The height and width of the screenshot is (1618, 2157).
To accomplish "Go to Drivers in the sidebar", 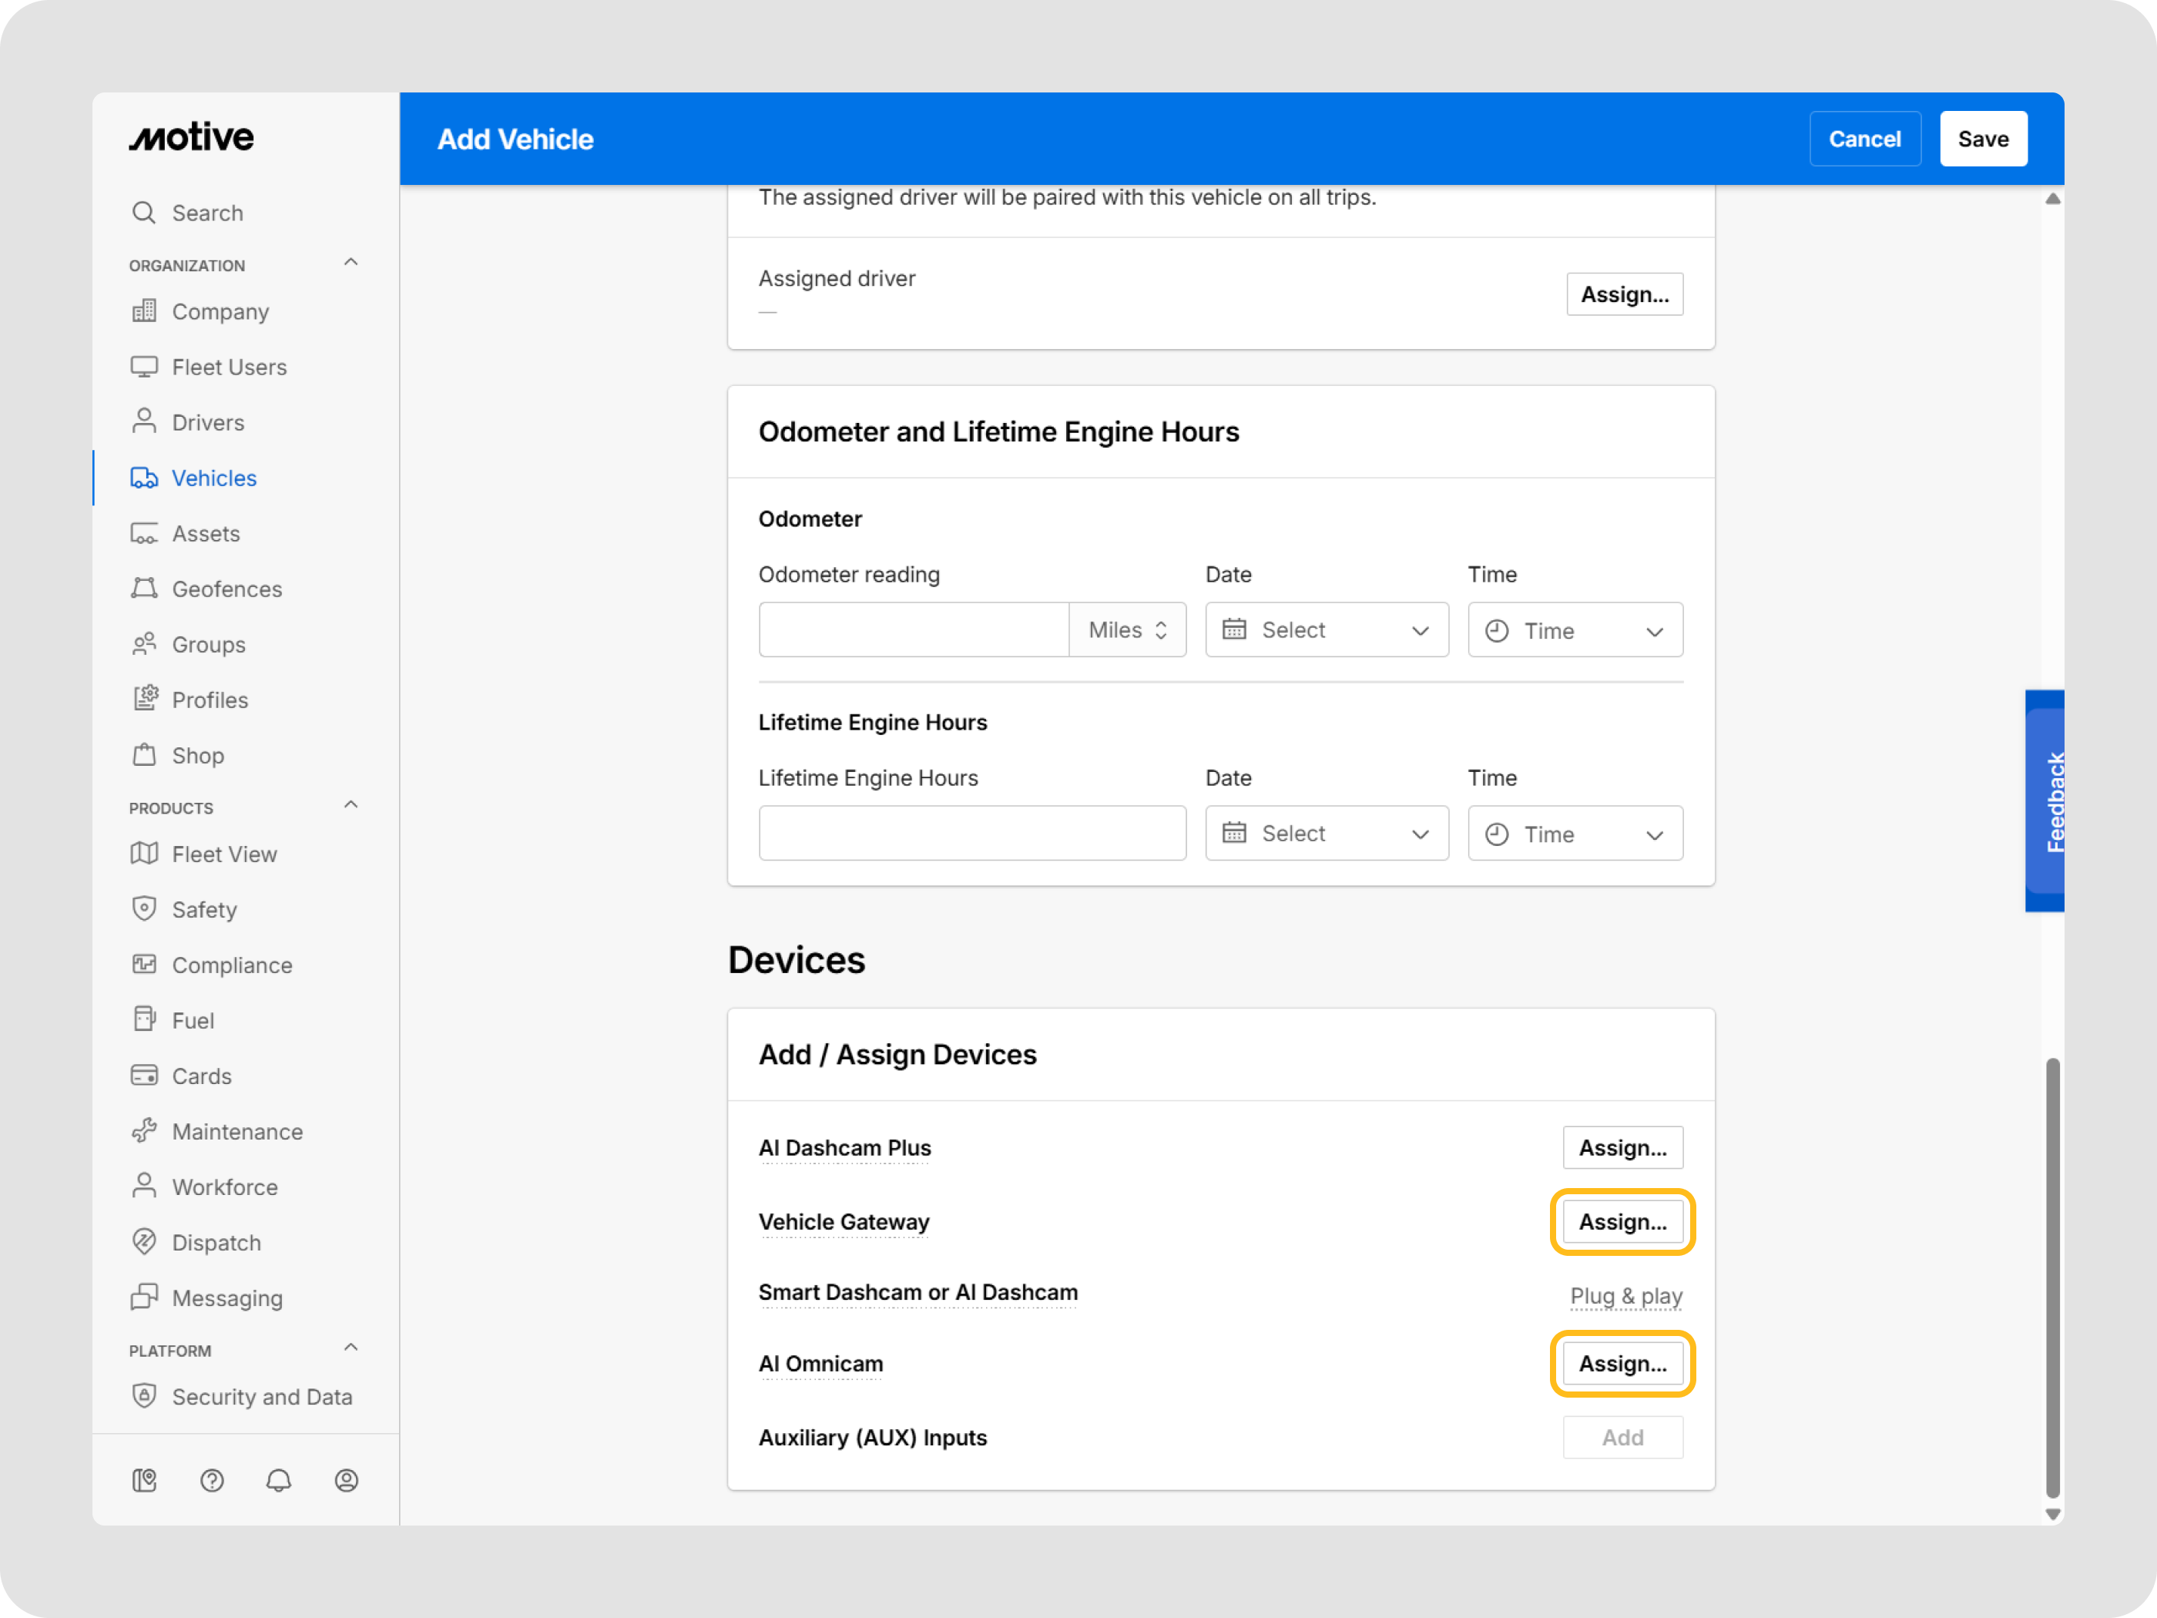I will click(x=208, y=422).
